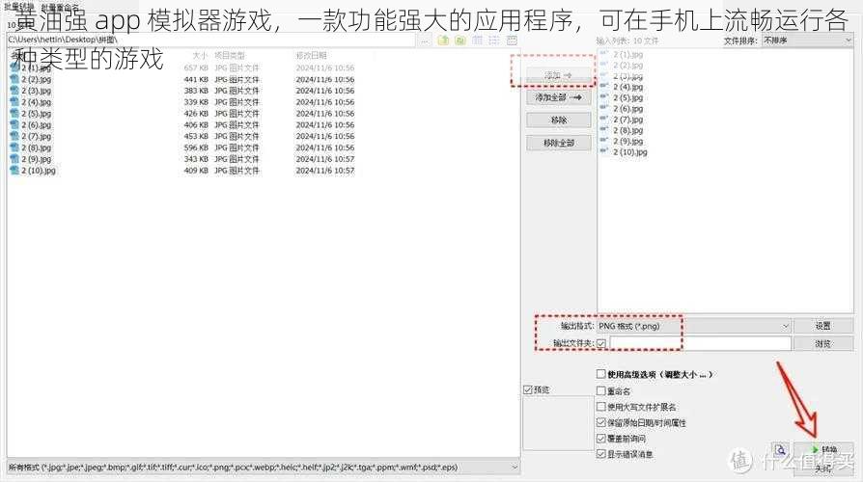The height and width of the screenshot is (482, 863).
Task: Select 2 (3).jpg name in the source list
Action: pyautogui.click(x=37, y=91)
